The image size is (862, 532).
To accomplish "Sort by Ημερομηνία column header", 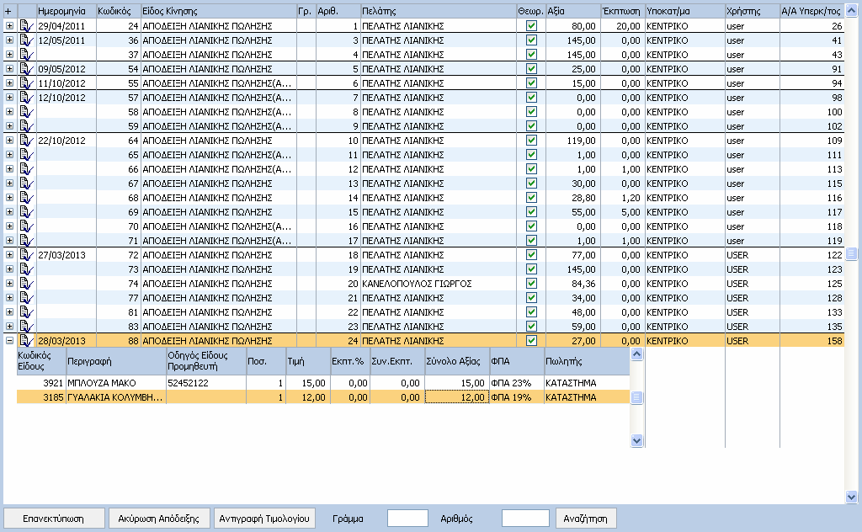I will [66, 11].
